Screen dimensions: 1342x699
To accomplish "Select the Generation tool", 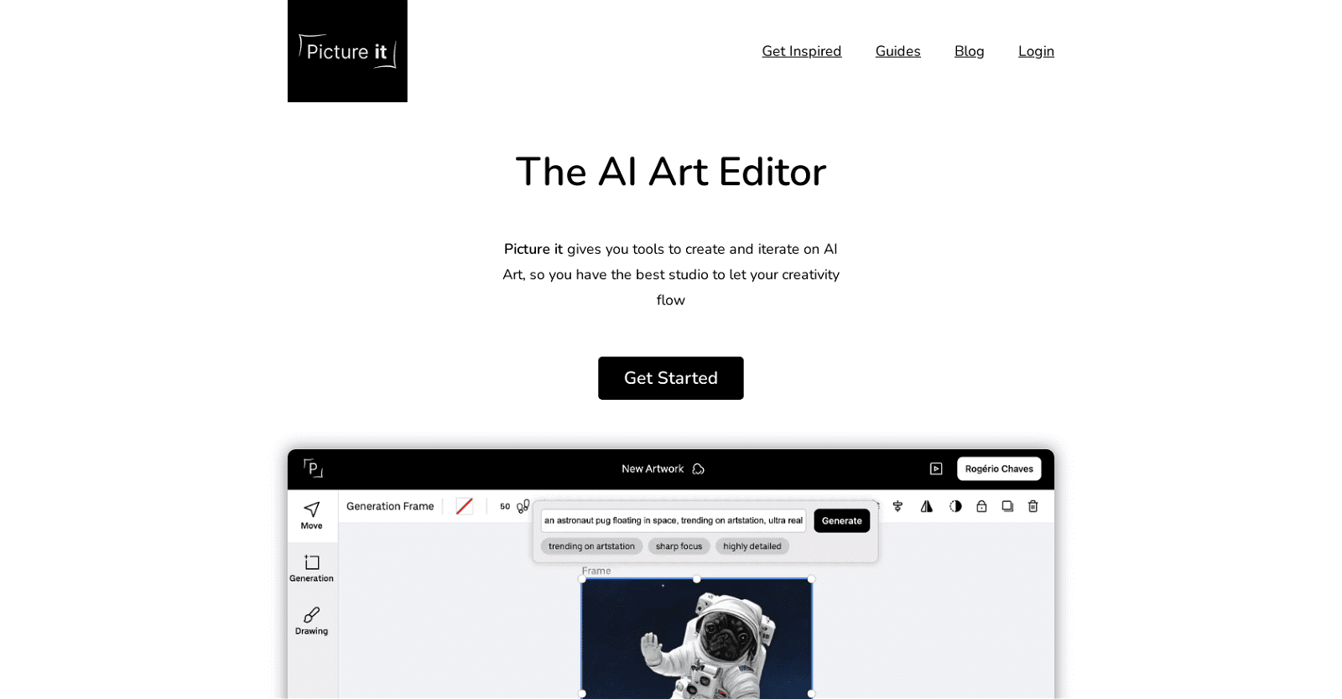I will point(311,567).
